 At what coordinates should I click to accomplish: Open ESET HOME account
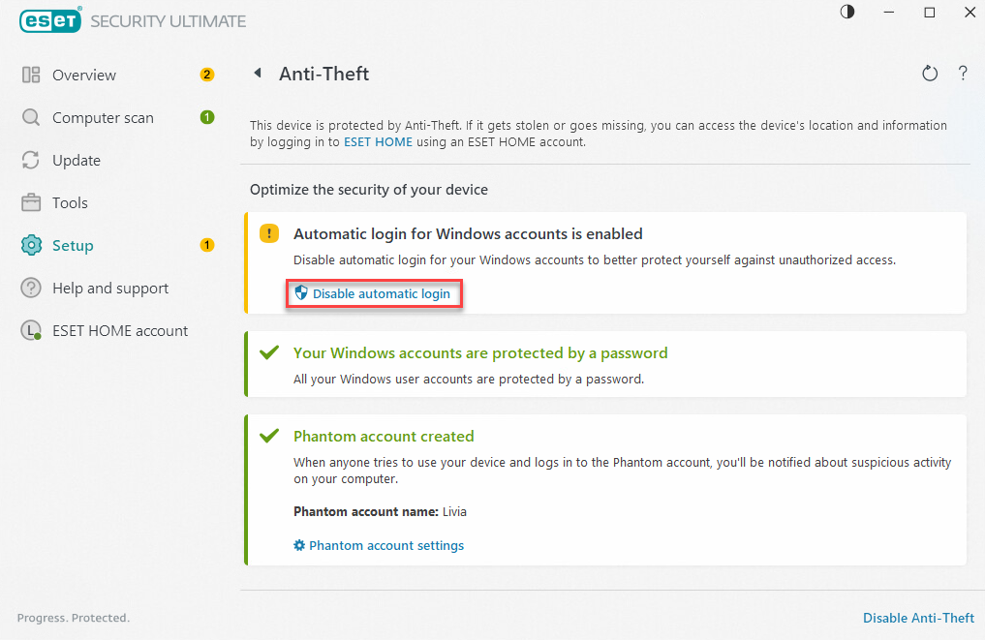pos(120,331)
